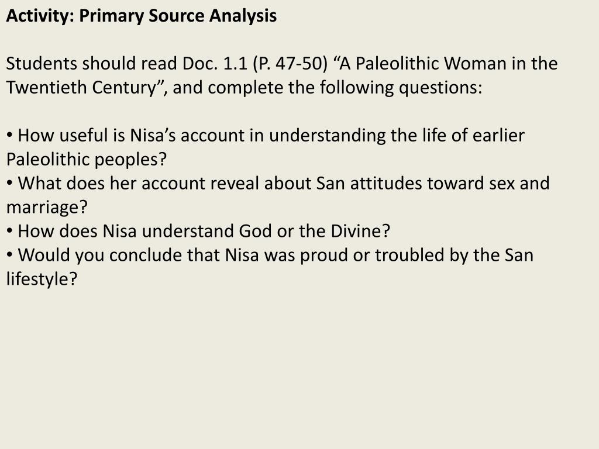Click the word 'marriage?'

pos(47,208)
